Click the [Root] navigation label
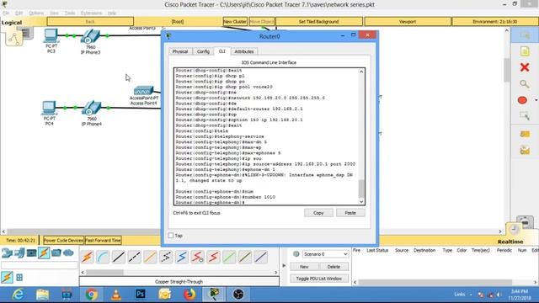This screenshot has width=539, height=303. [178, 22]
